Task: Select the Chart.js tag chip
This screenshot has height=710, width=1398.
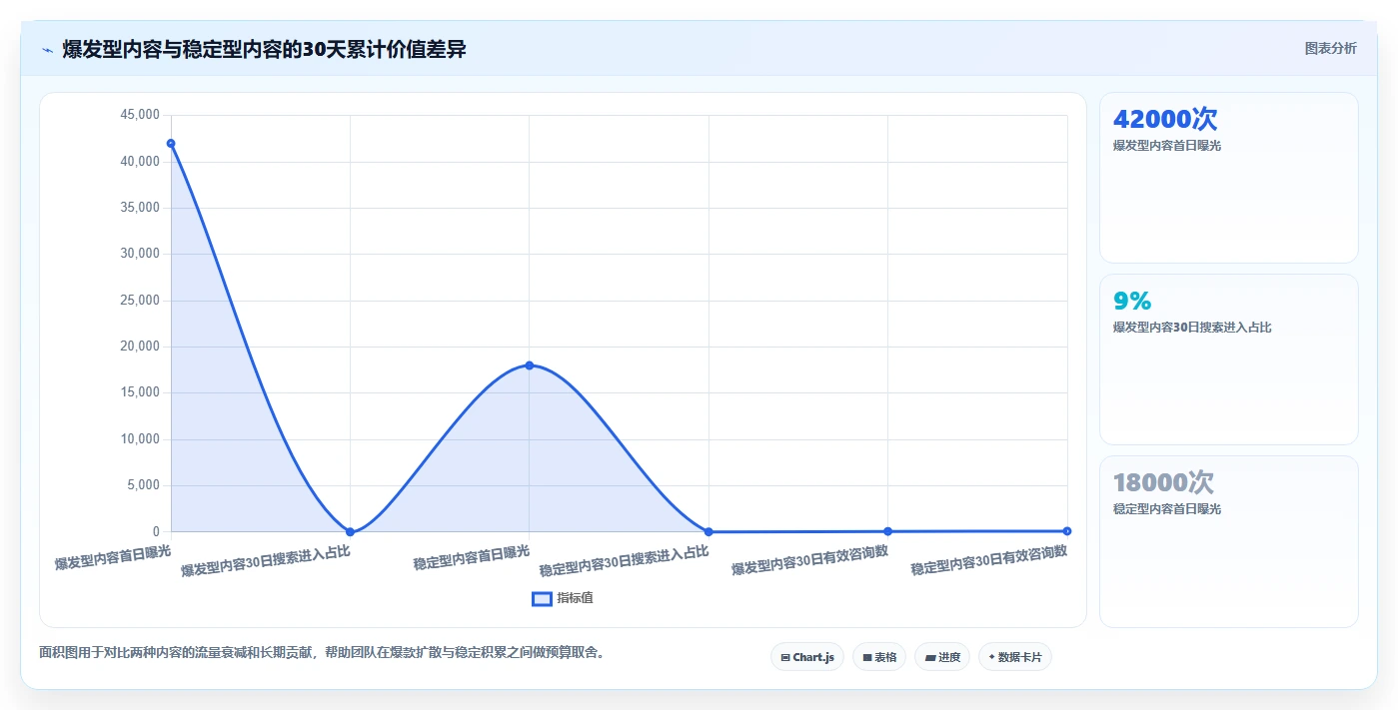Action: click(x=807, y=657)
